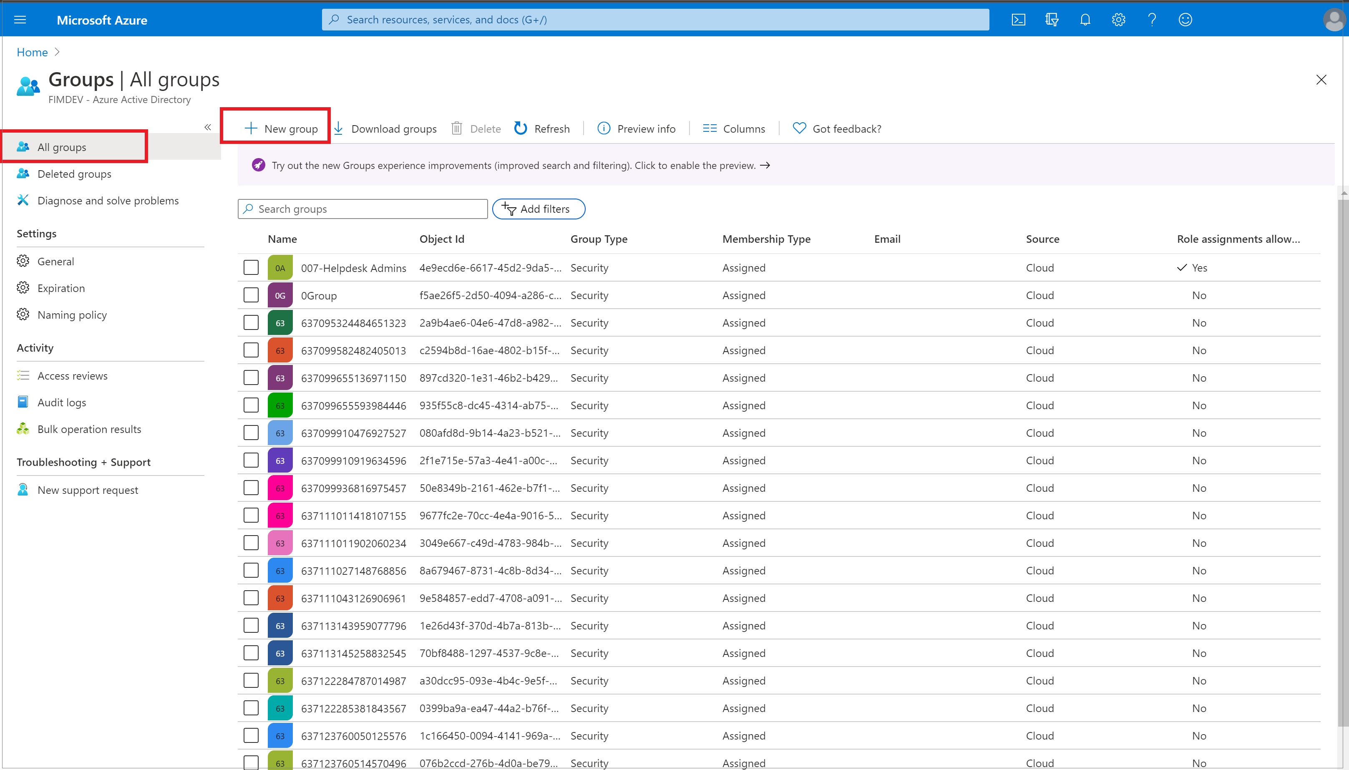This screenshot has width=1349, height=770.
Task: Sort by the Name column header
Action: pos(282,239)
